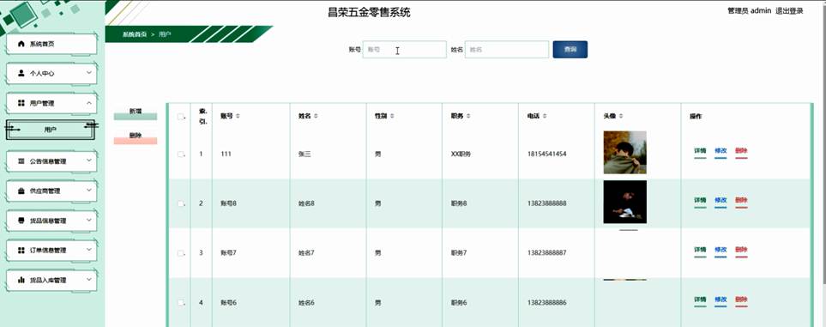
Task: Click 退出登录 to log out
Action: [789, 11]
